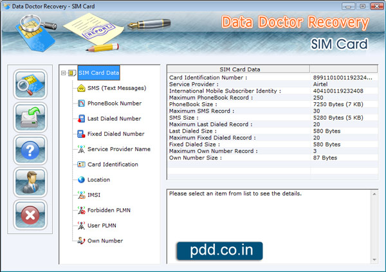Click the businessman support sidebar button

click(30, 182)
